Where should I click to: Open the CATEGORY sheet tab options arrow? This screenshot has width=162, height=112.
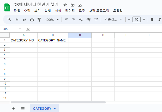point(55,109)
